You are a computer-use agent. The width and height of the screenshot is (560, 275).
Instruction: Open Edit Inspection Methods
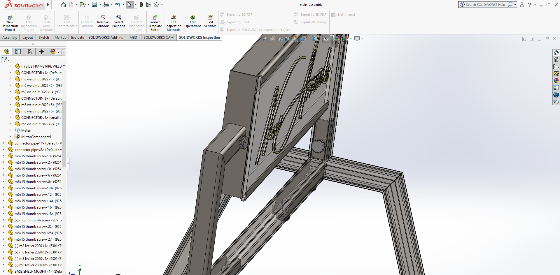(x=174, y=23)
